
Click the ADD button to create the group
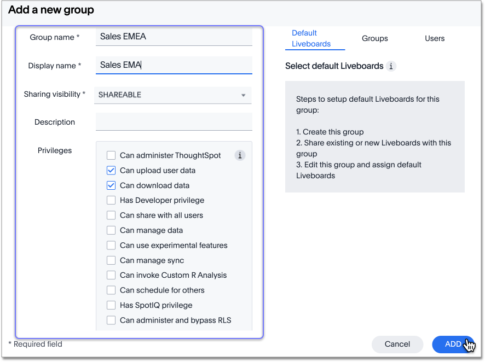click(453, 344)
